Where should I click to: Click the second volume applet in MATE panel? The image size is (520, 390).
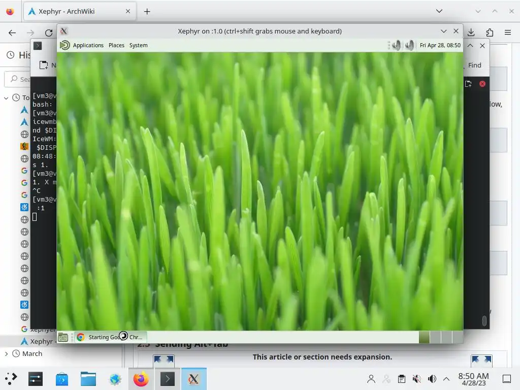pos(410,45)
